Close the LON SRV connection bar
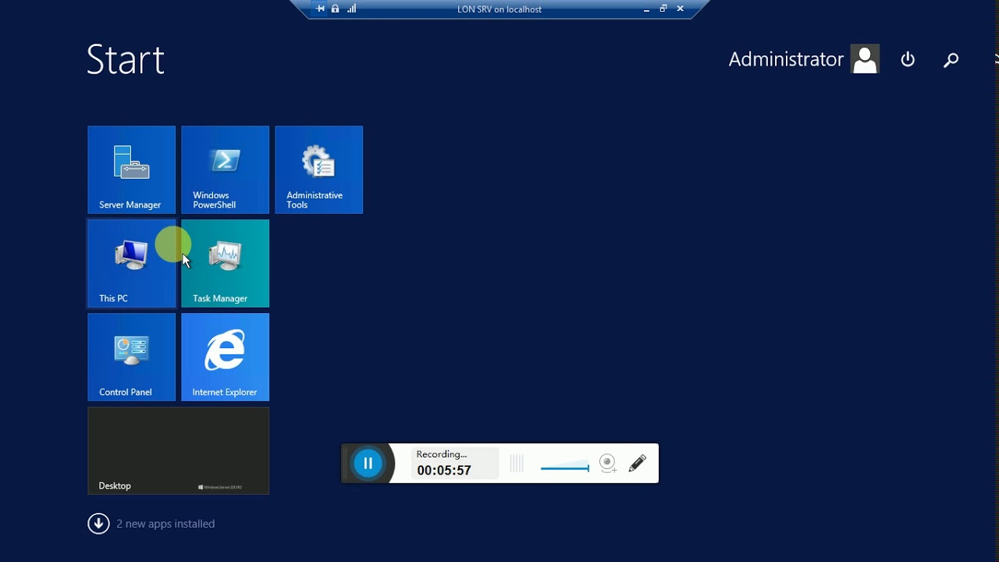This screenshot has height=562, width=999. 681,9
